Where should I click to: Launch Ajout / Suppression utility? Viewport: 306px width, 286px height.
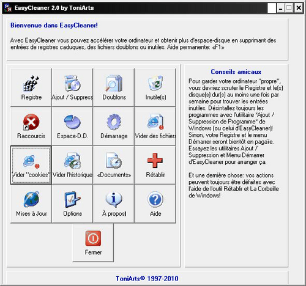(72, 87)
